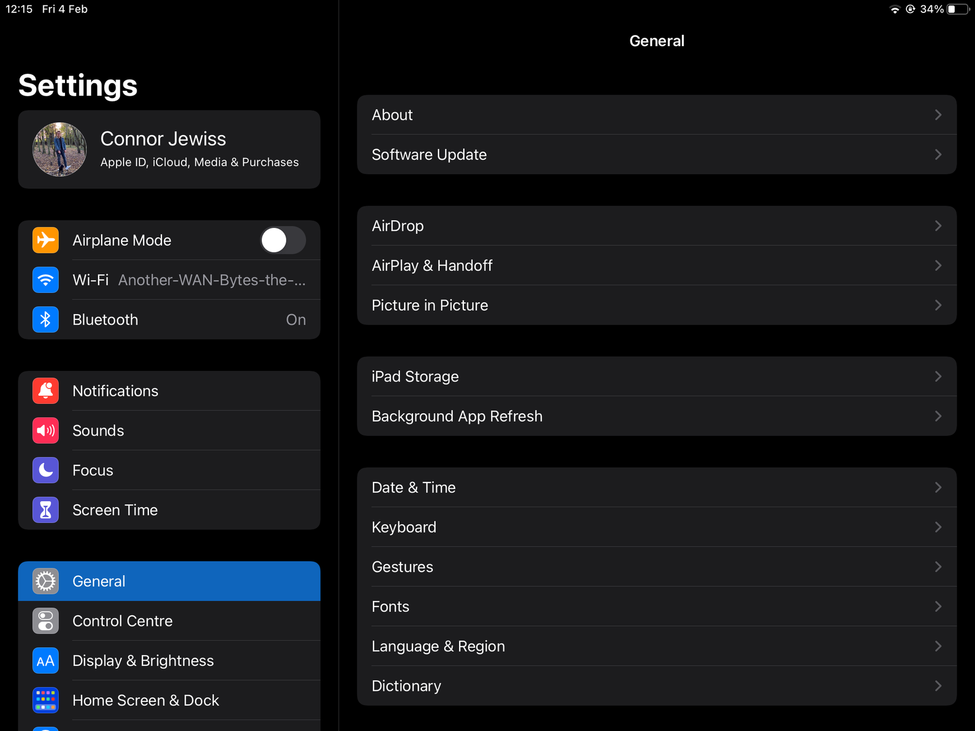Viewport: 975px width, 731px height.
Task: Select the Control Centre icon
Action: (45, 621)
